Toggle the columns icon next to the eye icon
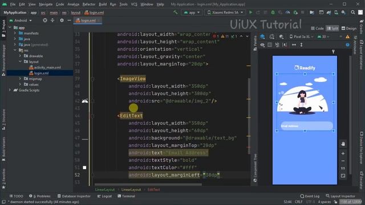 coord(270,44)
